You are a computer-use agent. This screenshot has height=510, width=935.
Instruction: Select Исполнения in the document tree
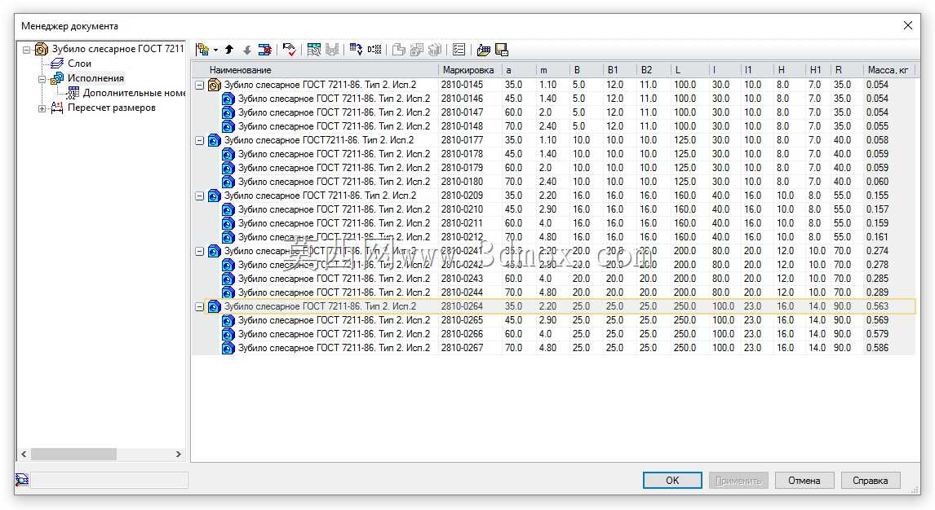click(95, 78)
